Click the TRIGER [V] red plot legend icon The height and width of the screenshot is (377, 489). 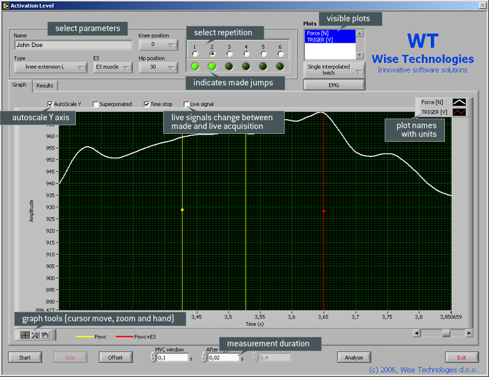pyautogui.click(x=459, y=112)
